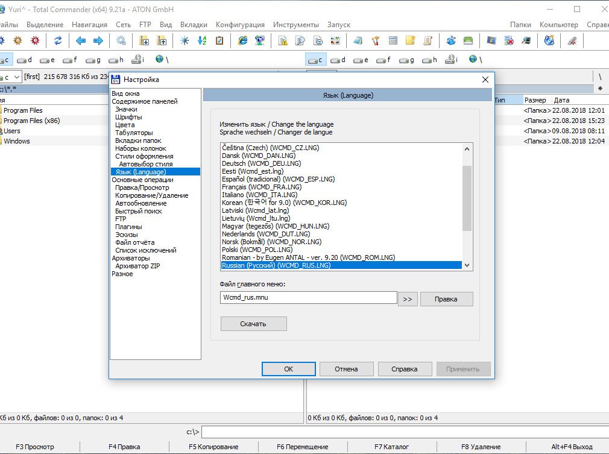Click language list scroll down arrow
609x454 pixels.
[467, 265]
